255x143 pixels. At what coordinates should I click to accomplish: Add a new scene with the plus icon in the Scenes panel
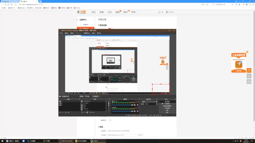(x=60, y=112)
